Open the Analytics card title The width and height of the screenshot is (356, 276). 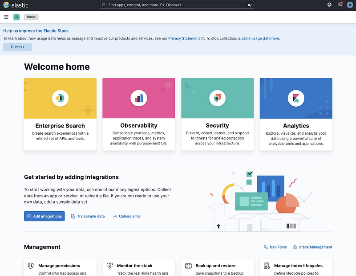point(296,126)
